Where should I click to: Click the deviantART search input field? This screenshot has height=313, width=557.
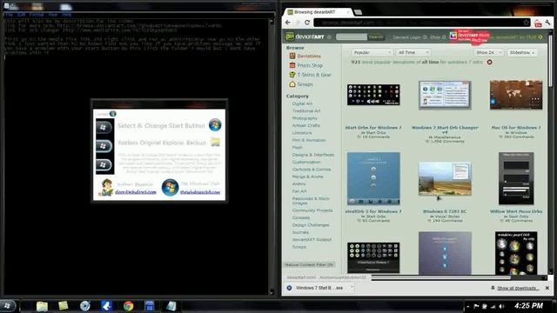(x=352, y=37)
